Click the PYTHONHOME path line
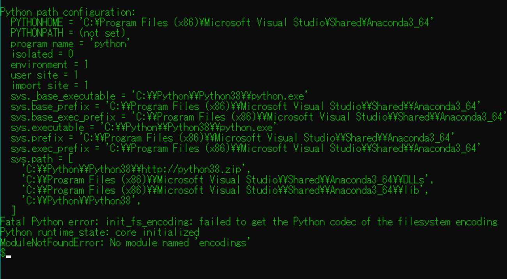Image resolution: width=507 pixels, height=279 pixels. [220, 23]
